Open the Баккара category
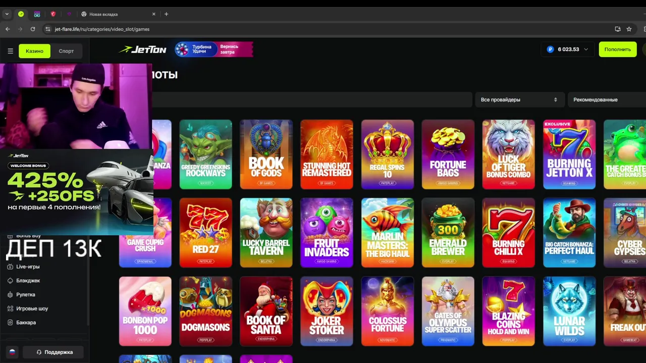This screenshot has width=646, height=363. [x=26, y=323]
